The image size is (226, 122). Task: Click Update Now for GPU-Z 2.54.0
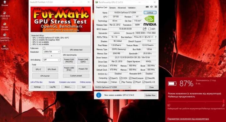150,95
